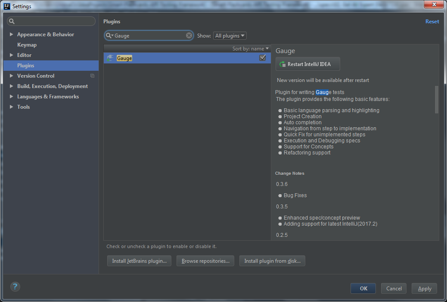Confirm settings with OK button
447x302 pixels.
coord(363,288)
